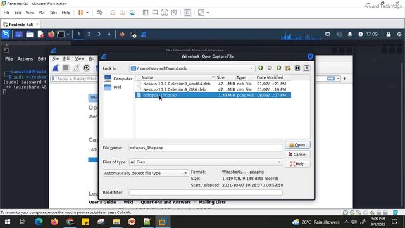
Task: Click into the Read filter field
Action: click(206, 193)
